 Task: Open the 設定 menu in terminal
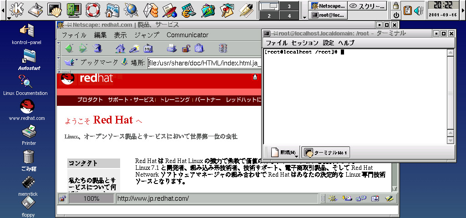(328, 43)
